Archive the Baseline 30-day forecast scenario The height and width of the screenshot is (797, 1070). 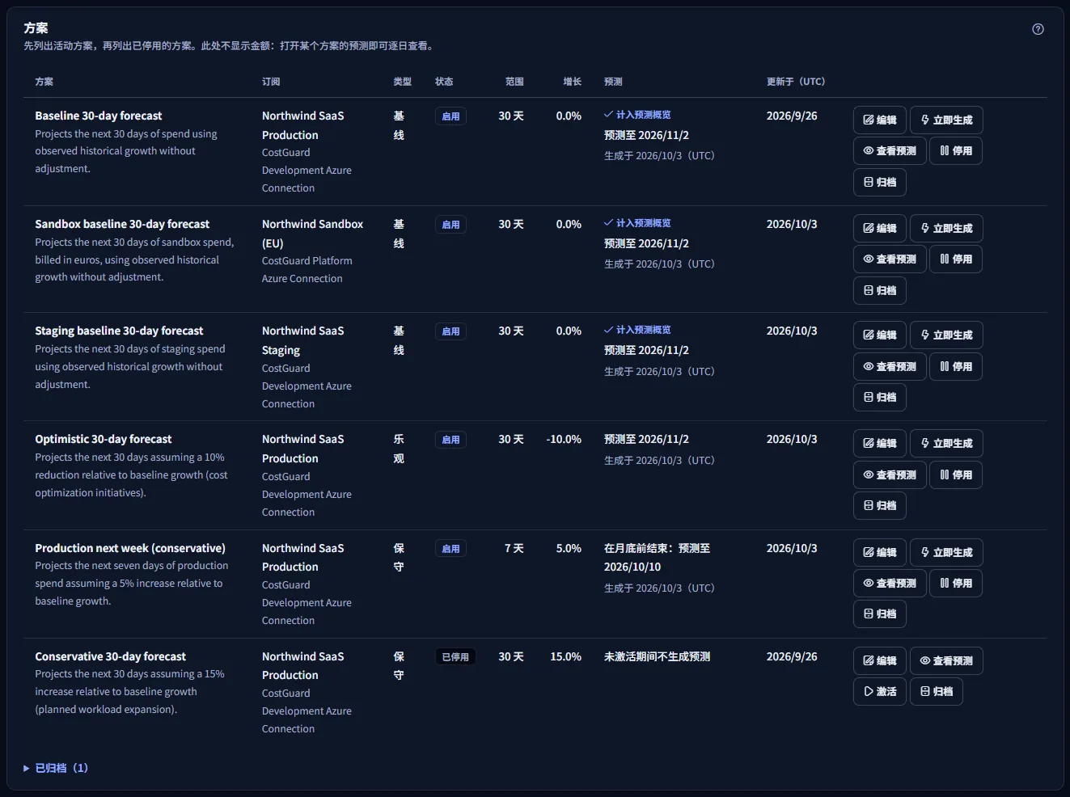coord(880,182)
